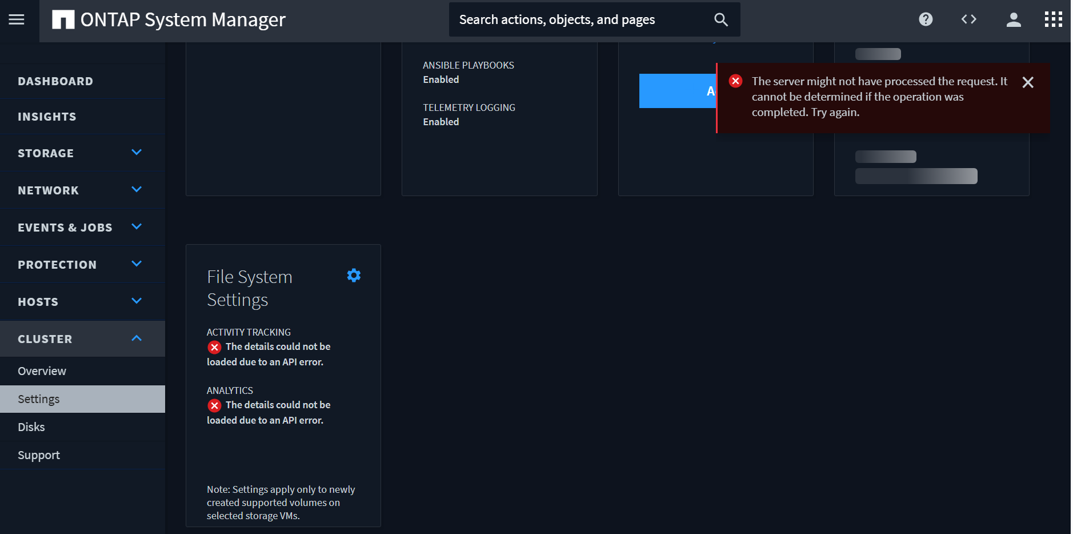Go to Dashboard
This screenshot has height=534, width=1073.
(83, 81)
